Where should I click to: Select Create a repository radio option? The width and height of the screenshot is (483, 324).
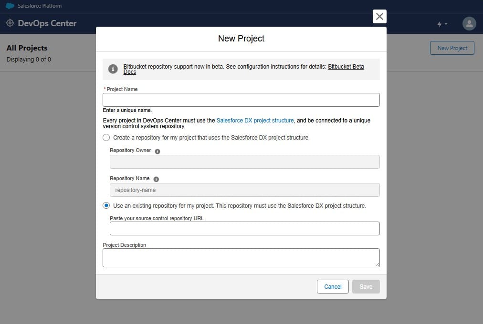(106, 137)
